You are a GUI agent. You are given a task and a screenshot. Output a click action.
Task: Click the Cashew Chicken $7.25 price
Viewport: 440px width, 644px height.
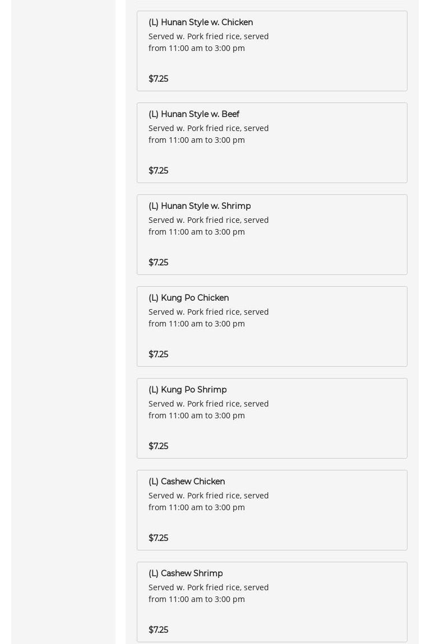tap(158, 538)
